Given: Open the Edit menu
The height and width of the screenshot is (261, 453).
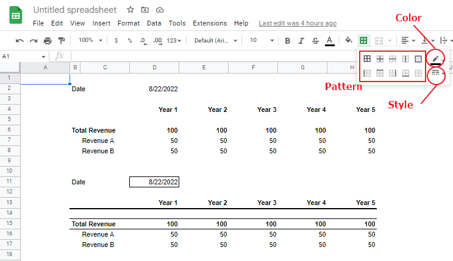Looking at the screenshot, I should tap(57, 23).
